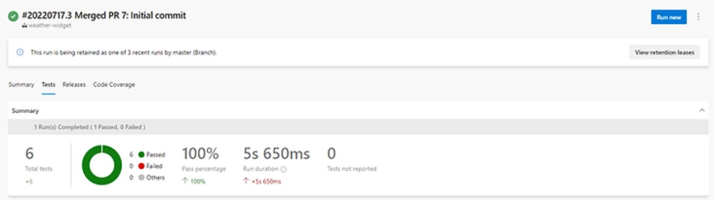Click the green donut chart
714x202 pixels.
[102, 165]
